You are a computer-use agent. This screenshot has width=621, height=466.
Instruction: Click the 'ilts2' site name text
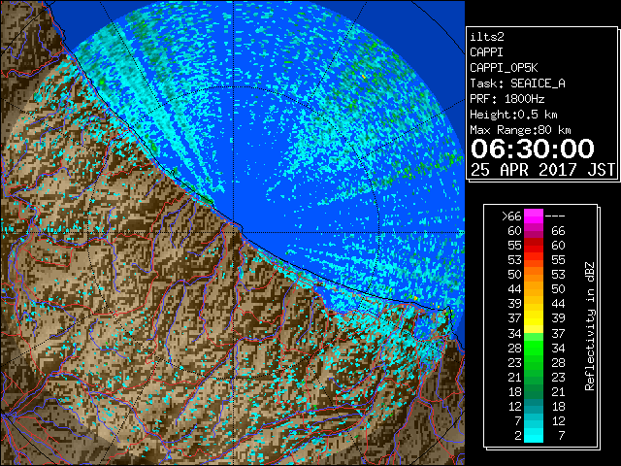[x=487, y=37]
